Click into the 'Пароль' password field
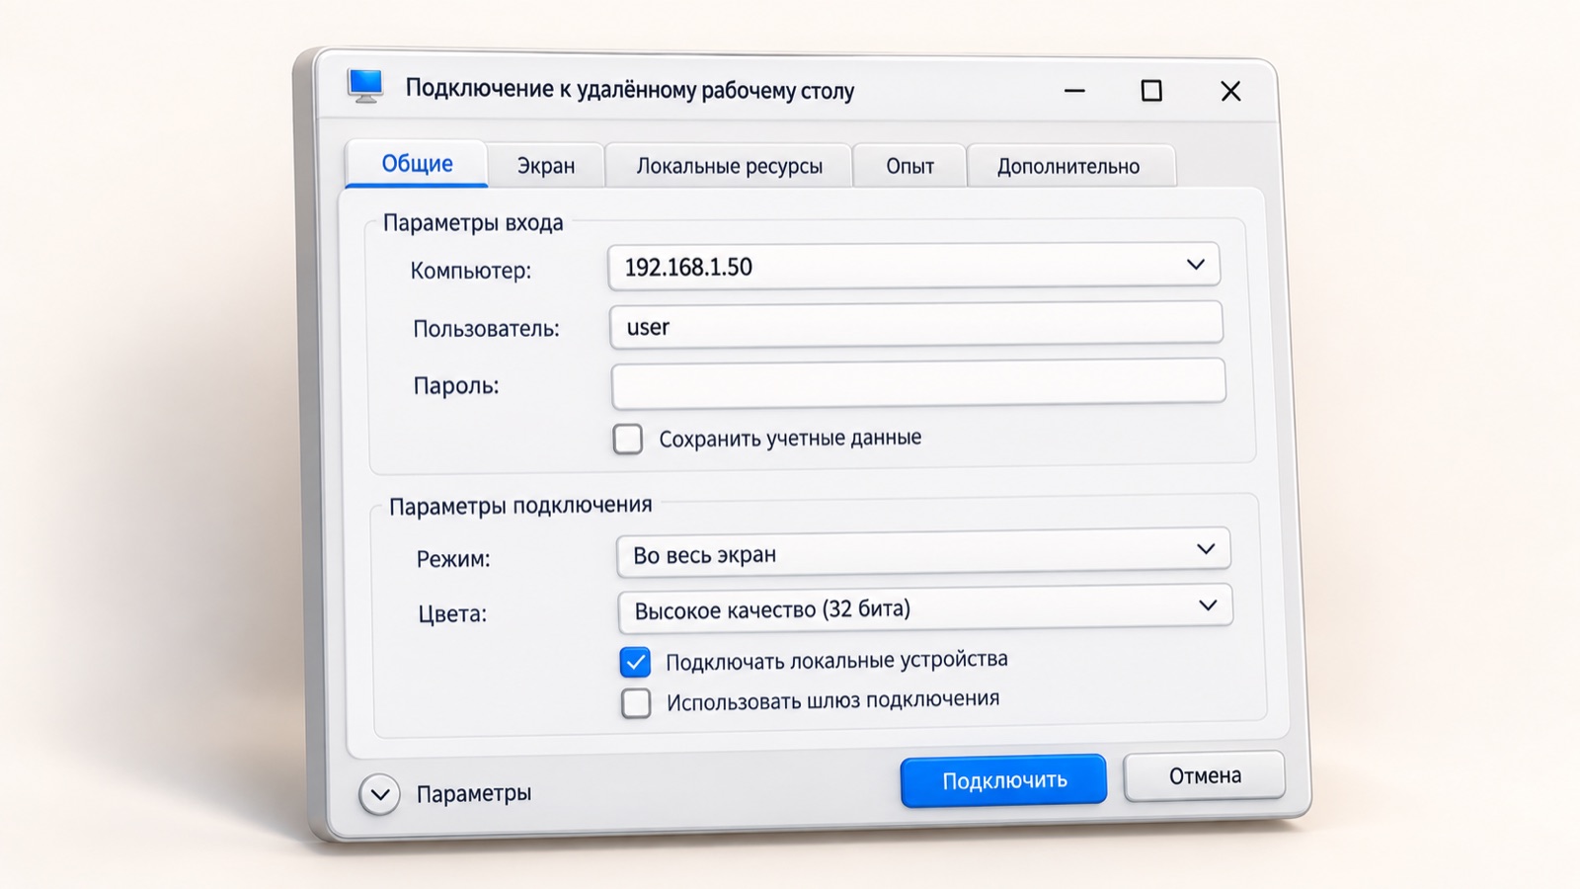Image resolution: width=1580 pixels, height=889 pixels. tap(918, 383)
